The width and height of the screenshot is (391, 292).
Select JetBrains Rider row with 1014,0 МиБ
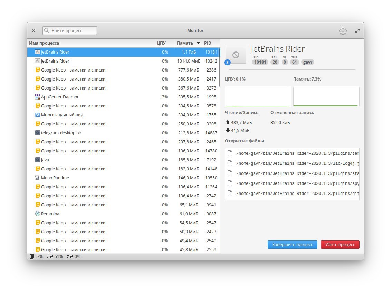click(123, 61)
